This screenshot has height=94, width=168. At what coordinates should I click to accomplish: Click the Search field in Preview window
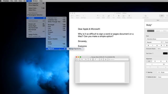118,60
